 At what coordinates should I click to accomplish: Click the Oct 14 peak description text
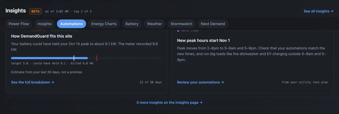click(x=84, y=47)
